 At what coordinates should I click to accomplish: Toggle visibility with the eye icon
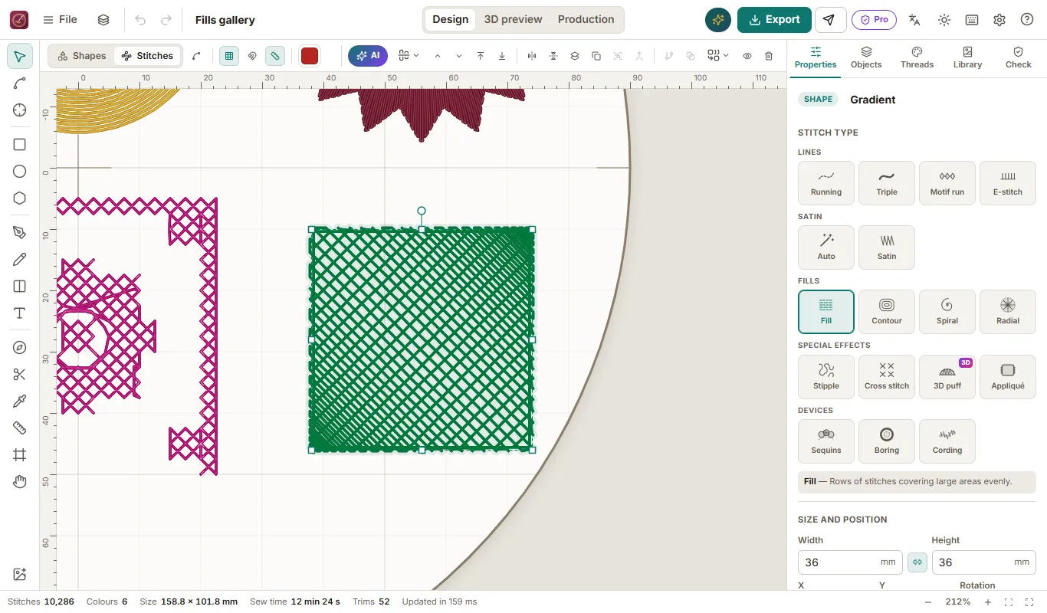pyautogui.click(x=747, y=56)
